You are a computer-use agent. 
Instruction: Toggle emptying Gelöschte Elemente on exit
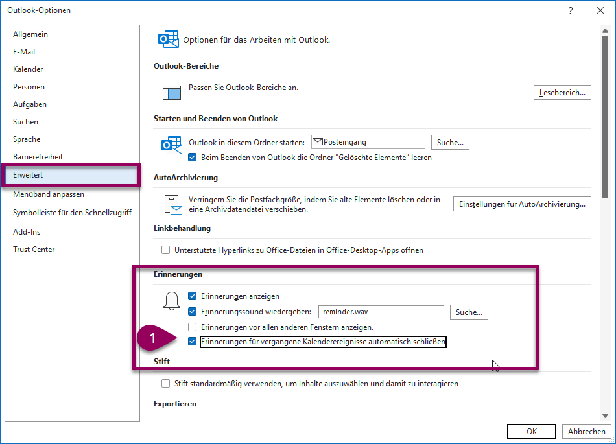coord(192,158)
